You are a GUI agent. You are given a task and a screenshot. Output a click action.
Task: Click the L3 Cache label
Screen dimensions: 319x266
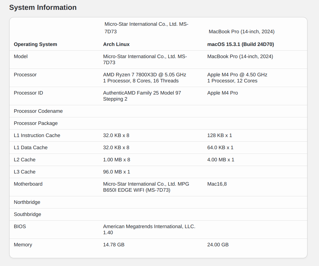pyautogui.click(x=25, y=172)
